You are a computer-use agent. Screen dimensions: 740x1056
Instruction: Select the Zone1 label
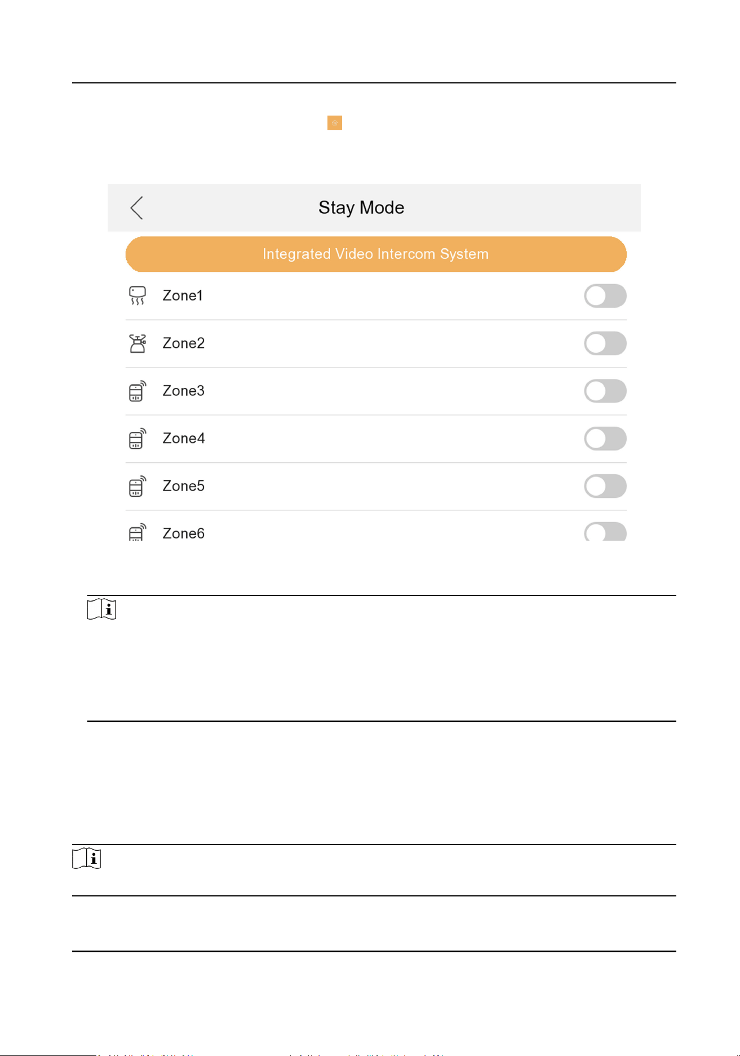[x=183, y=296]
